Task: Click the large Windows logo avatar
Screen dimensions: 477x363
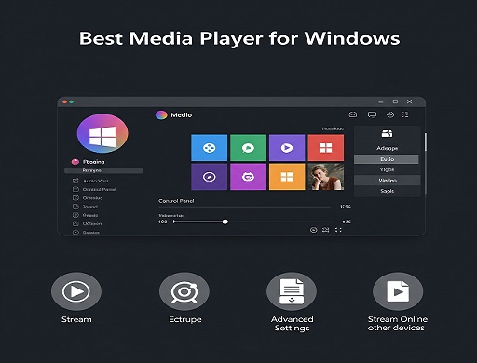Action: click(x=102, y=133)
